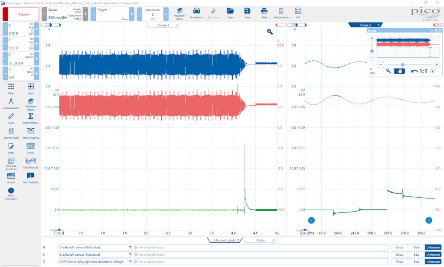
Task: Switch to the Notes tab
Action: [260, 240]
